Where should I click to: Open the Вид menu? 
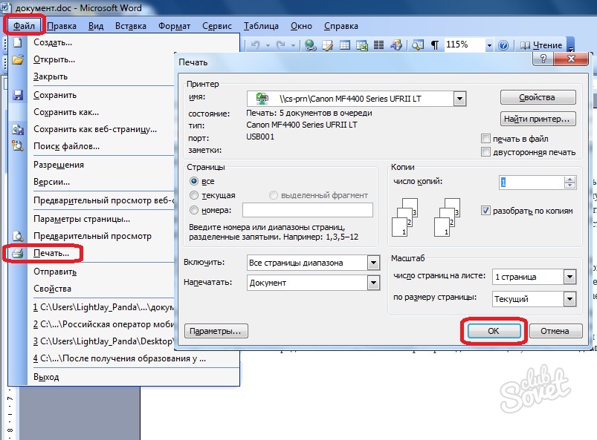tap(96, 26)
